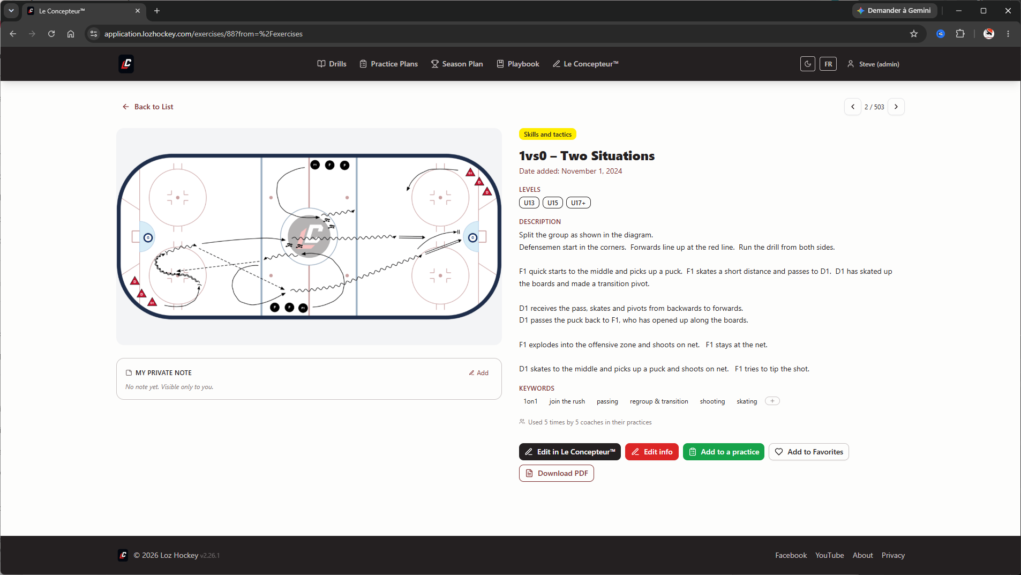
Task: Open Privacy footer link
Action: (x=893, y=556)
